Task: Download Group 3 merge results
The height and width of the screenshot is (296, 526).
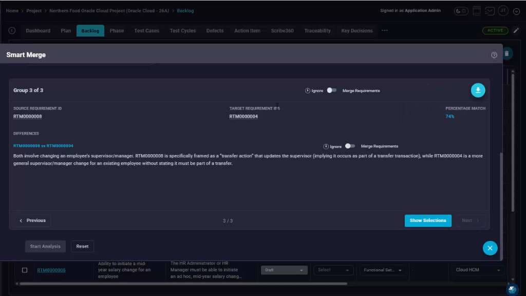Action: coord(478,90)
